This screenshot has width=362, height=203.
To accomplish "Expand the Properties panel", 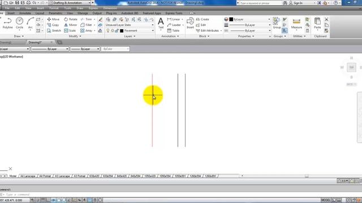I will (246, 36).
